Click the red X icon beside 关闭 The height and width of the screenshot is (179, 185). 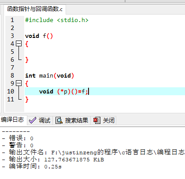coord(96,120)
